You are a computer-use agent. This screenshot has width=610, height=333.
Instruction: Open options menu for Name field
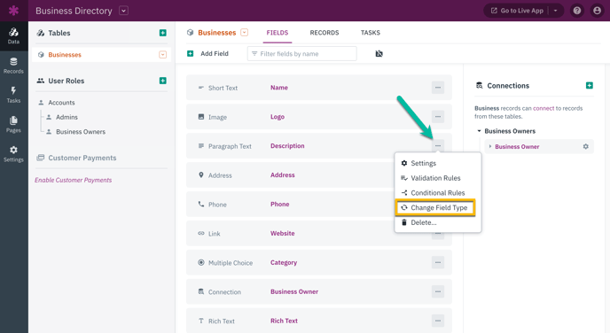pos(438,88)
